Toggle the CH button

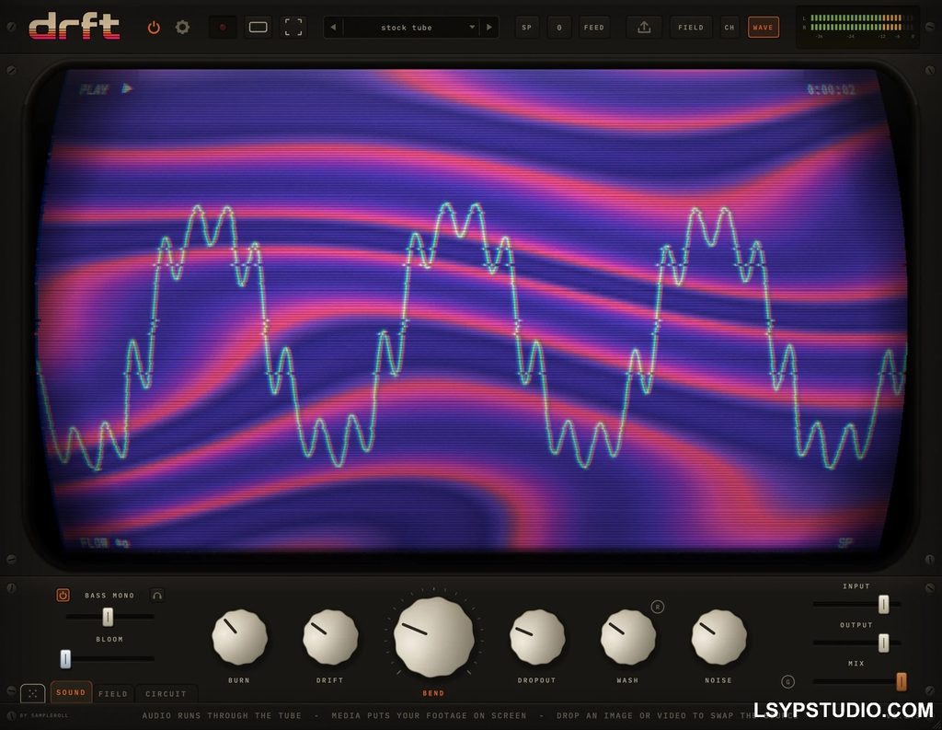(729, 27)
